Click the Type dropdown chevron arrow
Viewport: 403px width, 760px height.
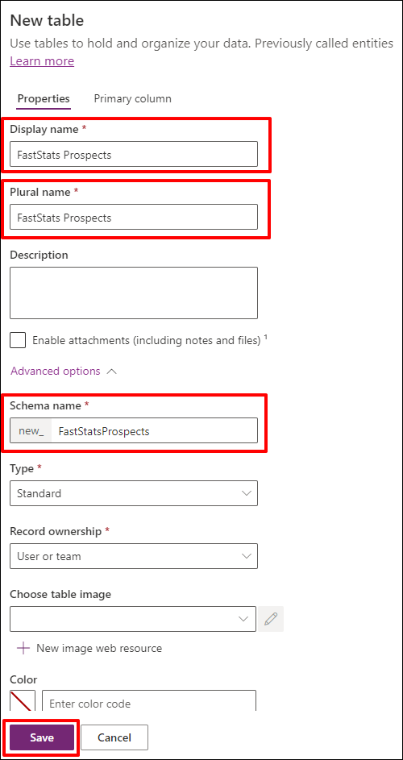tap(247, 493)
